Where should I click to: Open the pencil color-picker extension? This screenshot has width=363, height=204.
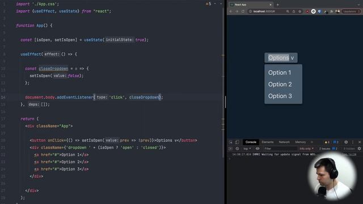tap(326, 11)
